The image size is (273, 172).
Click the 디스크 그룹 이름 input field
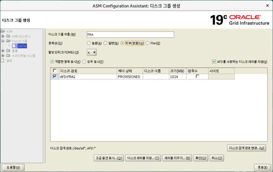[x=130, y=35]
